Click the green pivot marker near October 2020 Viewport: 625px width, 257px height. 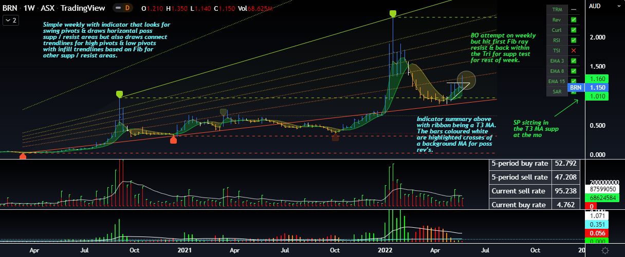119,94
